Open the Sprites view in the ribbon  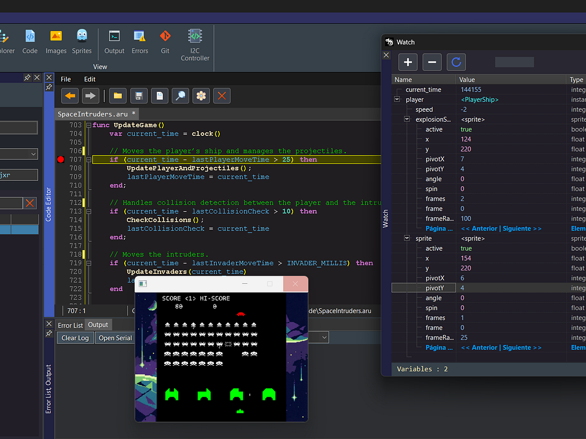(x=81, y=41)
